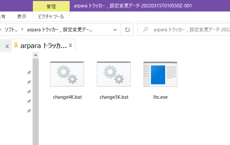Screen dimensions: 230x145
Task: Click the second pin icon in navigation pane
Action: [29, 82]
